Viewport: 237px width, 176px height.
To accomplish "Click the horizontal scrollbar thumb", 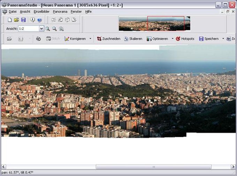I will pos(154,167).
